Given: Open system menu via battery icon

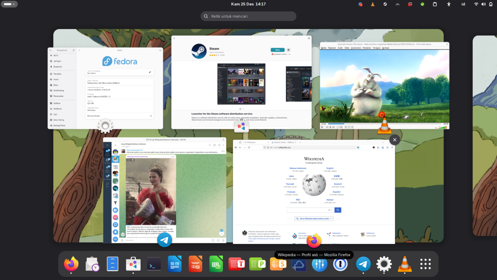Looking at the screenshot, I should coord(490,4).
